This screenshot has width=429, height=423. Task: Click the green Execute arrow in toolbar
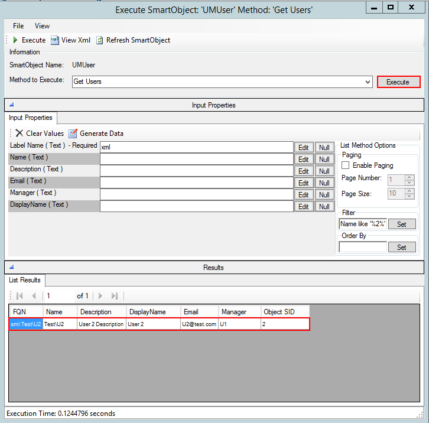[15, 40]
